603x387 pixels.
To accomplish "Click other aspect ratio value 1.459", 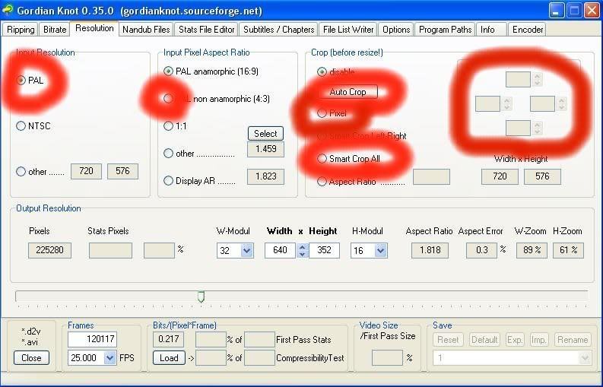I will click(265, 149).
